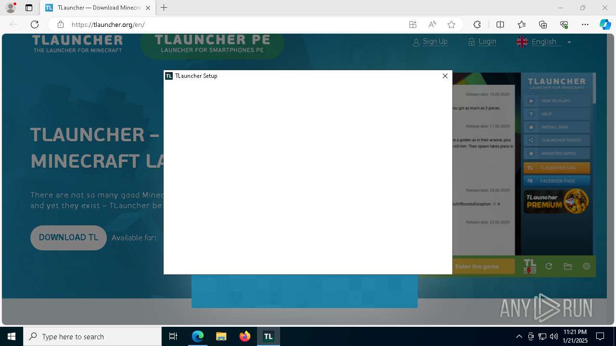Viewport: 616px width, 346px height.
Task: Add this page to favorites star
Action: coord(451,25)
